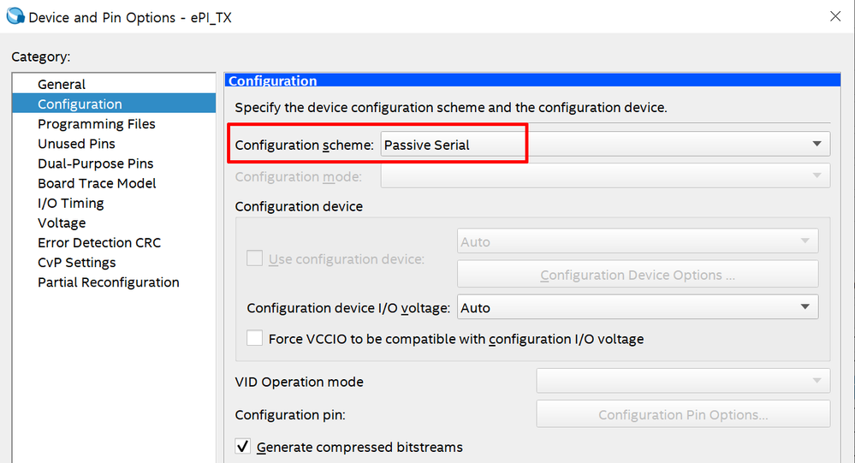Go to CvP Settings category
This screenshot has width=855, height=463.
[76, 262]
